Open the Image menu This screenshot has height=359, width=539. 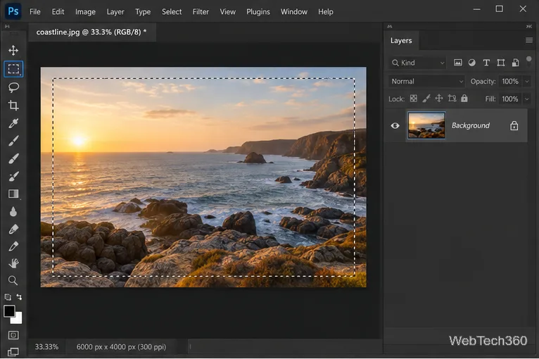(x=85, y=12)
